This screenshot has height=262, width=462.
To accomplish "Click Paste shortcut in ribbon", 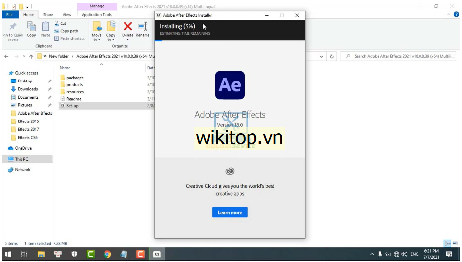I will [x=69, y=38].
